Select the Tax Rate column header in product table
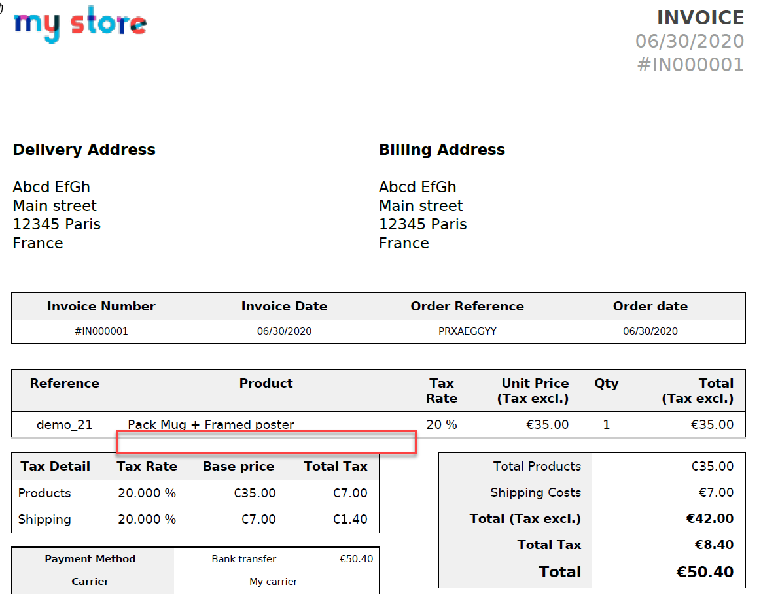Viewport: 761px width, 604px height. (x=442, y=390)
